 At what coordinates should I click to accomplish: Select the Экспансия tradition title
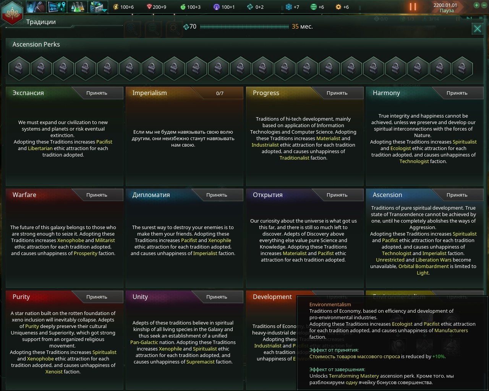coord(28,93)
